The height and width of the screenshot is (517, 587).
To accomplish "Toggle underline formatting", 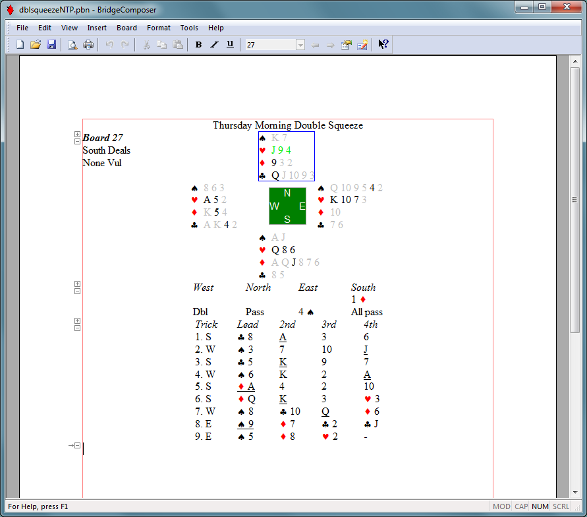I will 230,45.
